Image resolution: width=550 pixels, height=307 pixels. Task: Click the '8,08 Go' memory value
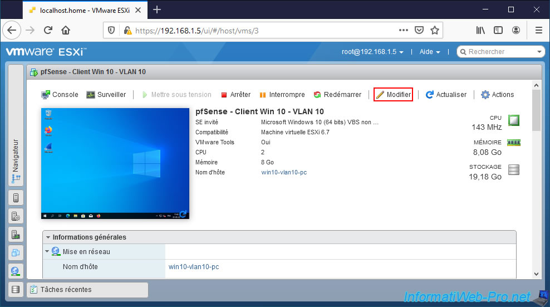point(487,152)
